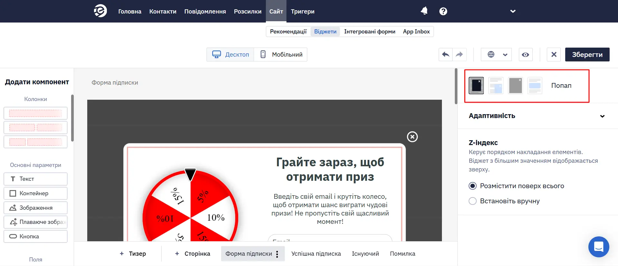The height and width of the screenshot is (266, 618).
Task: Open the Помилка page tab
Action: click(402, 254)
